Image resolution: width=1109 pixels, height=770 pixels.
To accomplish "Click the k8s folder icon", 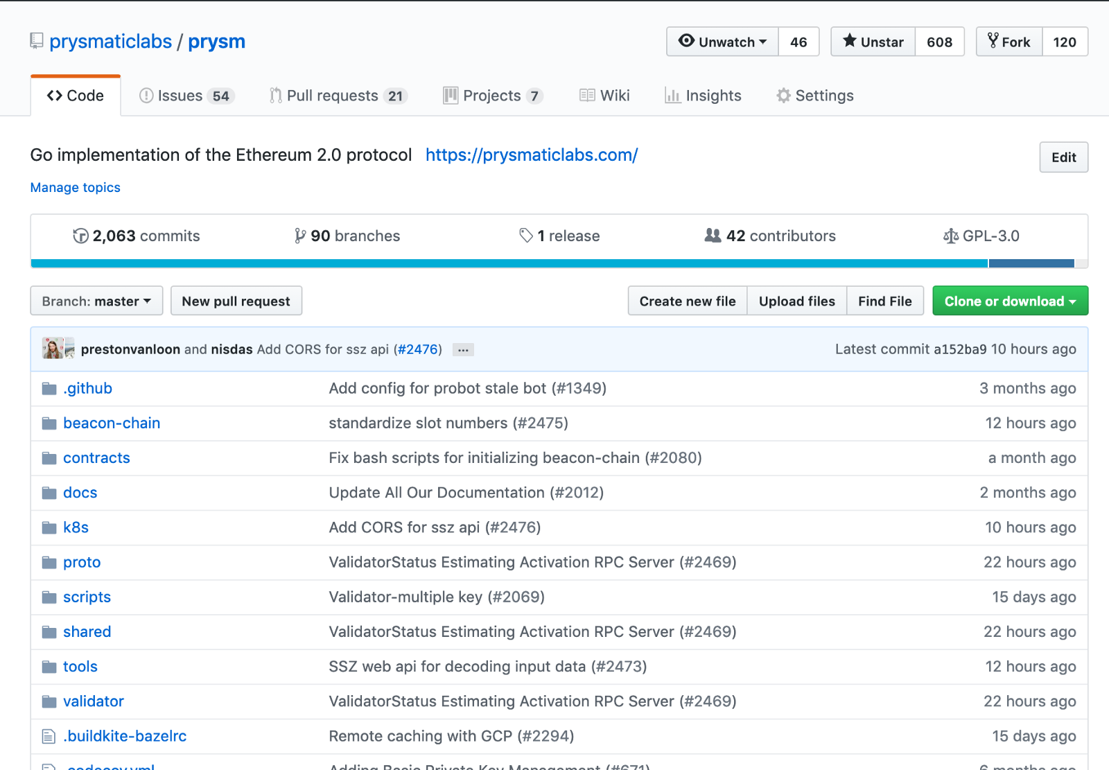I will (x=49, y=528).
